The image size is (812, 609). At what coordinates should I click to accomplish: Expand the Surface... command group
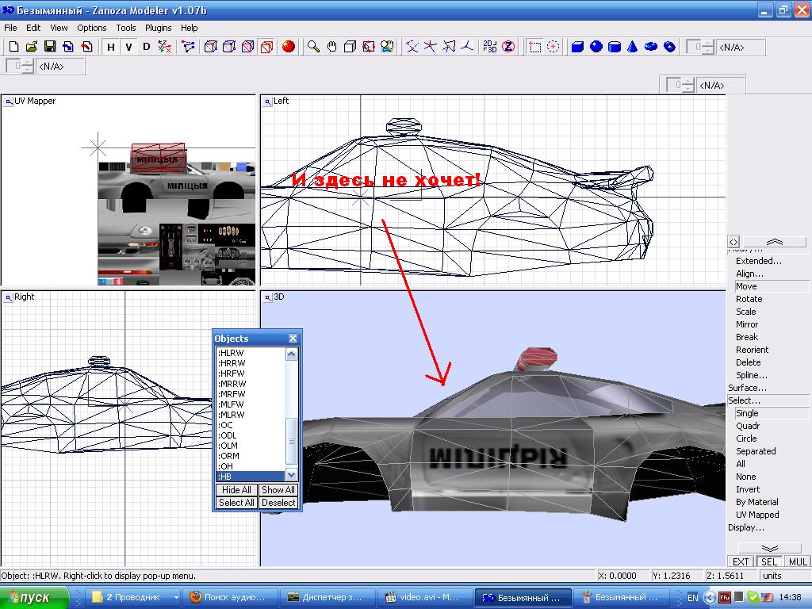click(747, 388)
